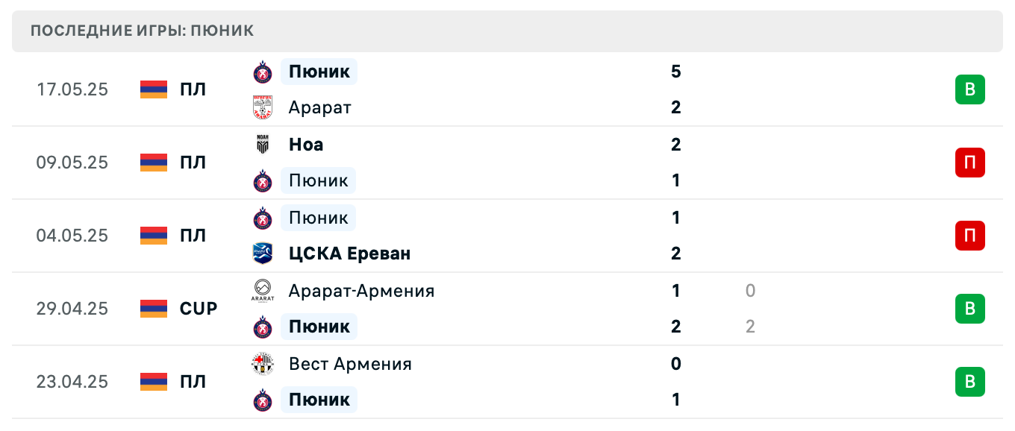
Task: Select the Арарат team logo
Action: 263,107
